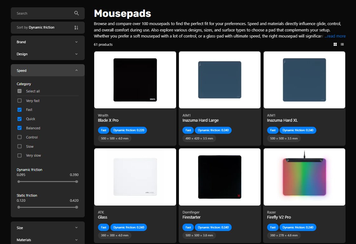Image resolution: width=356 pixels, height=244 pixels.
Task: Switch to grid view layout
Action: 335,44
